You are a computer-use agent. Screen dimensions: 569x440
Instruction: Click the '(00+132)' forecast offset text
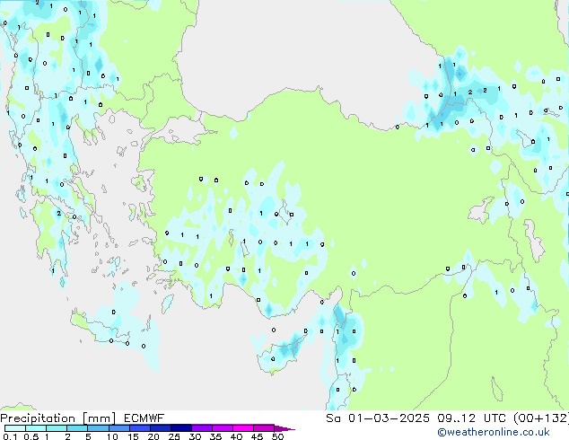[541, 418]
